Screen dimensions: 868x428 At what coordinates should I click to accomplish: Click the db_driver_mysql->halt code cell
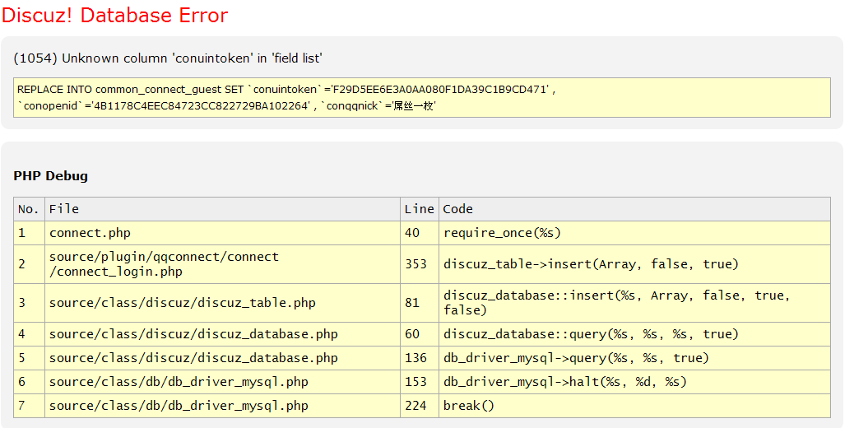coord(564,382)
